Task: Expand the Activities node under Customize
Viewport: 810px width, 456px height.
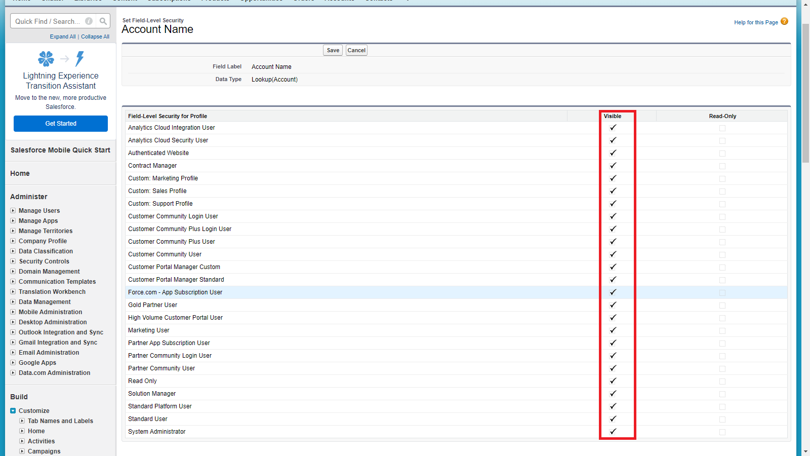Action: coord(22,441)
